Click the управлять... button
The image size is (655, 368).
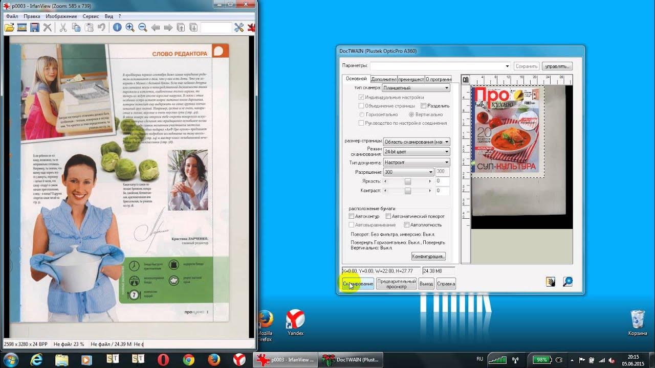pos(556,66)
